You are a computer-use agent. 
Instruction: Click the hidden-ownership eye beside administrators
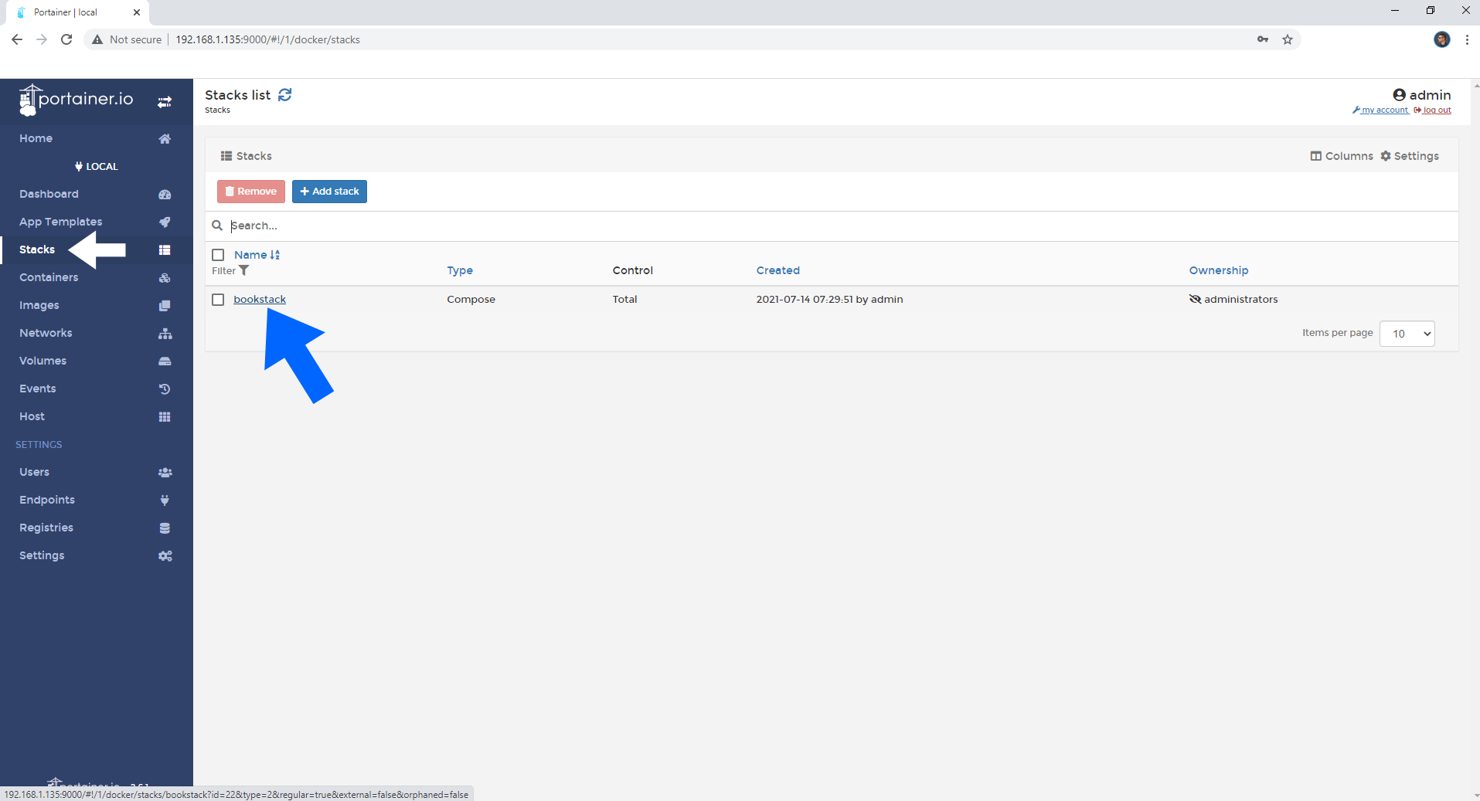point(1196,299)
